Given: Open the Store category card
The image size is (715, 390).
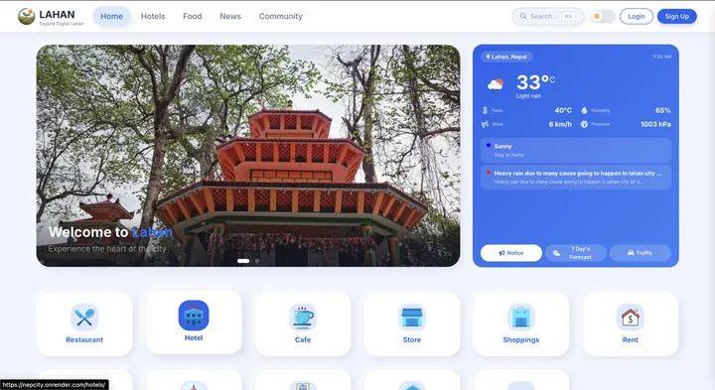Looking at the screenshot, I should click(x=412, y=324).
